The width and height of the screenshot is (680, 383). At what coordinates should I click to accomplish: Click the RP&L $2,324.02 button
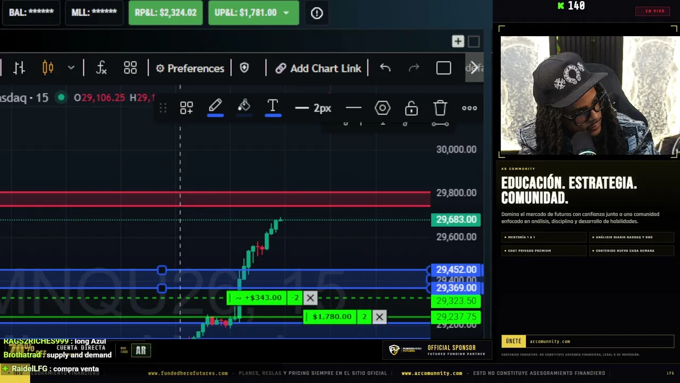166,13
